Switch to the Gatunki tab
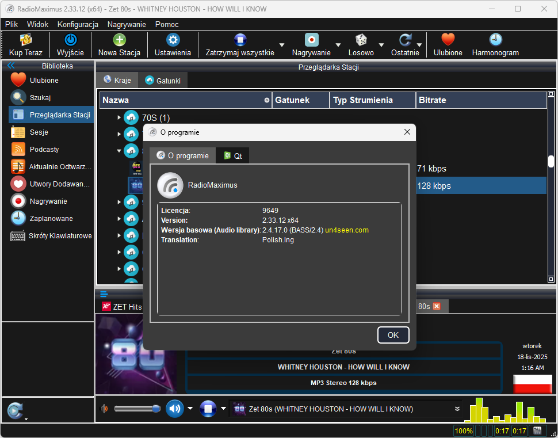Screen dimensions: 558x438 (x=163, y=81)
